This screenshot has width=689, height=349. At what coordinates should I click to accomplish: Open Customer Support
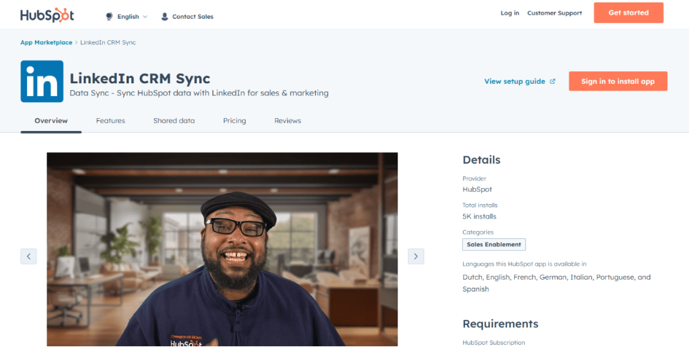tap(554, 13)
